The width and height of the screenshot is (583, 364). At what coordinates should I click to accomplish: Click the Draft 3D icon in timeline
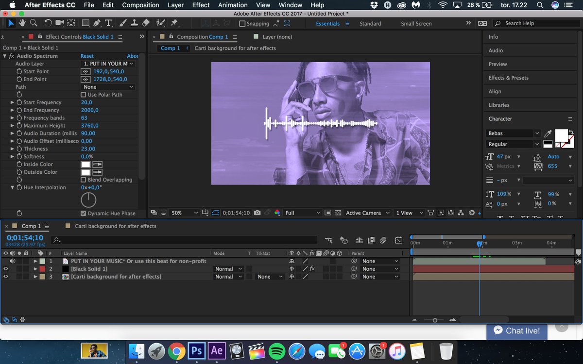point(344,240)
